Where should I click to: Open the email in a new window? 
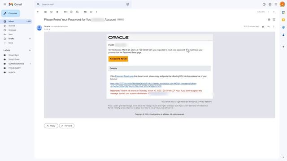[x=274, y=20]
